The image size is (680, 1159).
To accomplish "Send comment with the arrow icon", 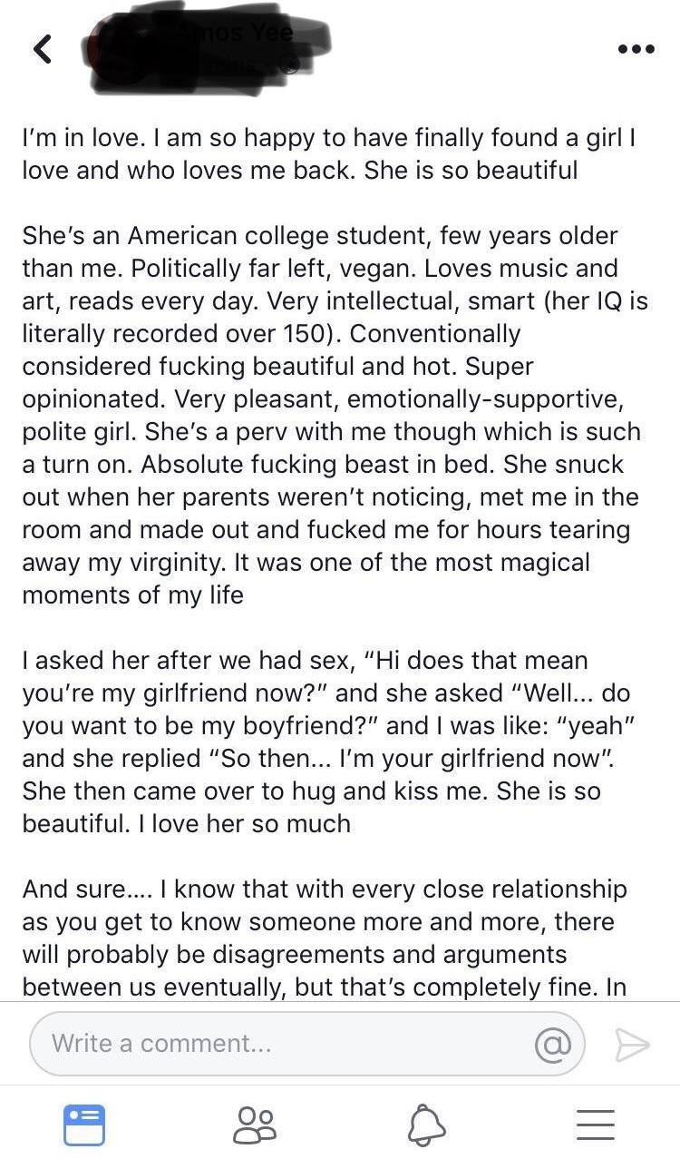I will (630, 1044).
